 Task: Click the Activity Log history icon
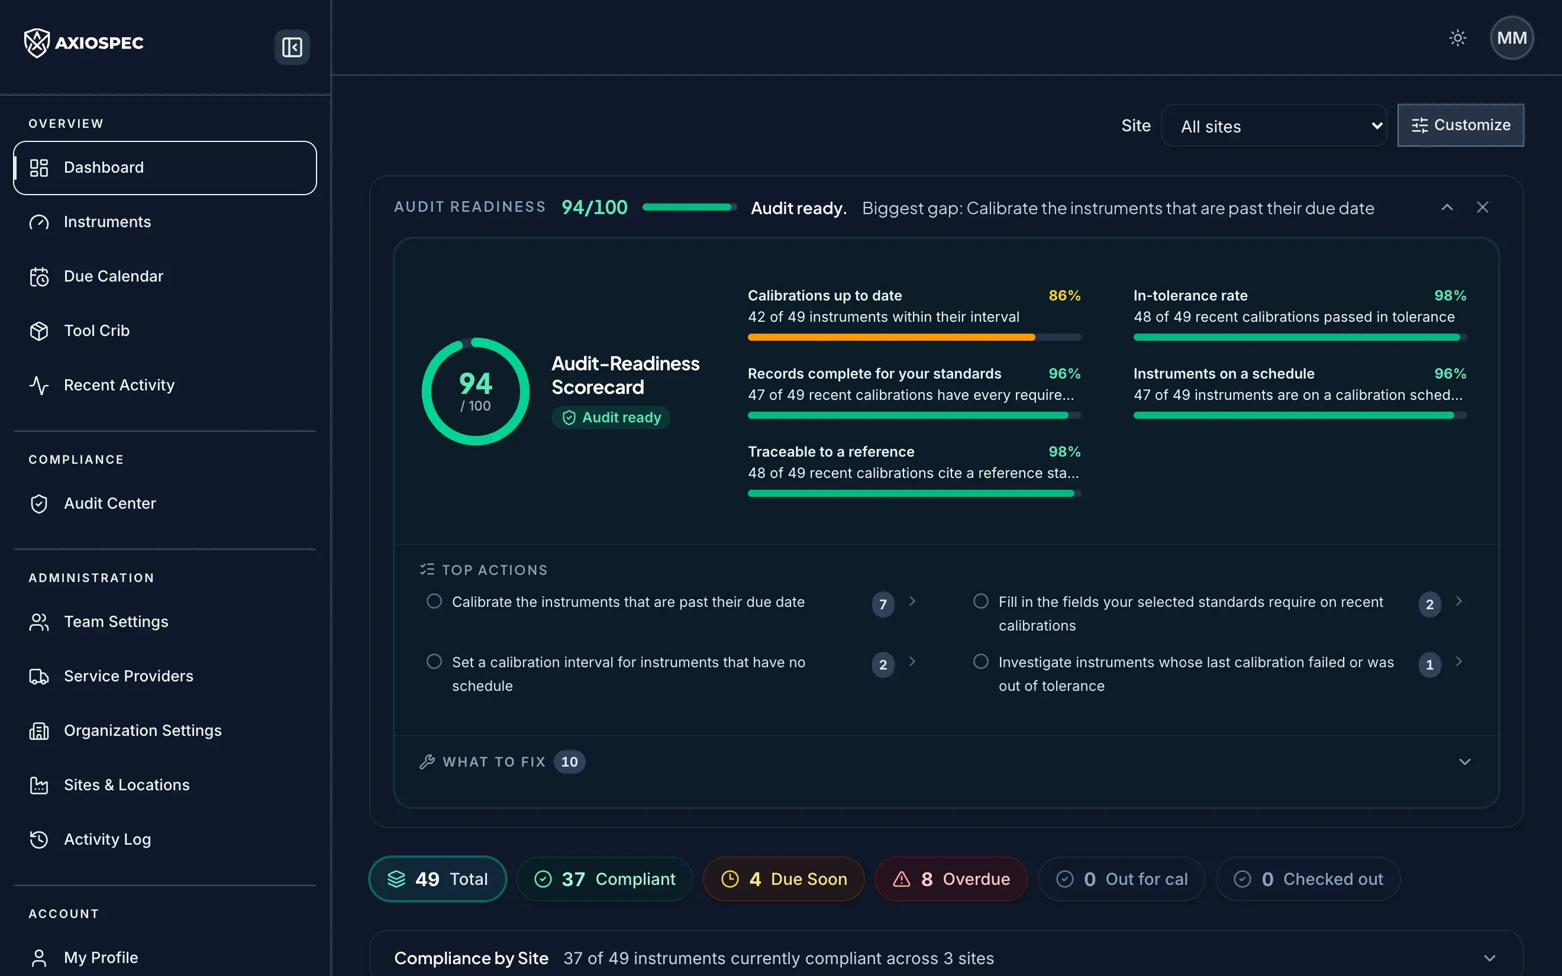click(x=40, y=839)
